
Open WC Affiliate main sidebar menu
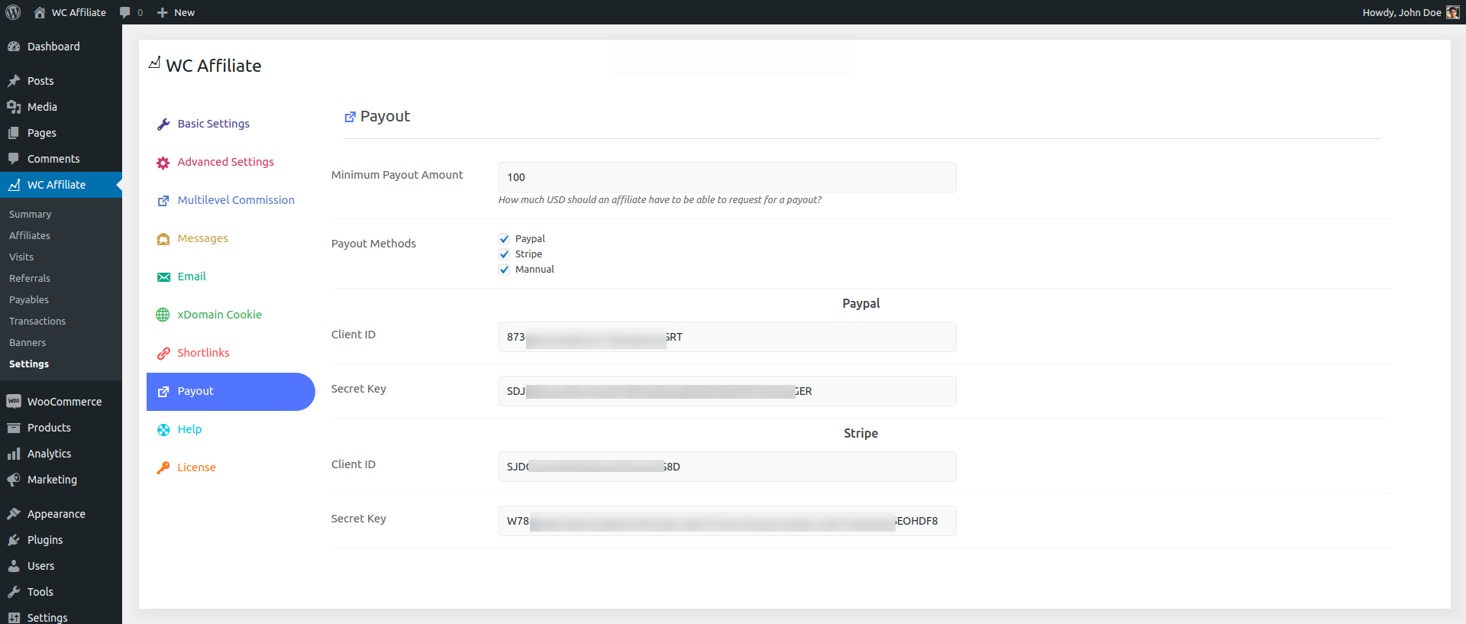click(61, 185)
